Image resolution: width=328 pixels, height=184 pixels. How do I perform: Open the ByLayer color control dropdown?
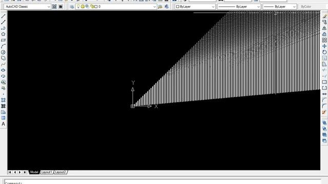[195, 7]
